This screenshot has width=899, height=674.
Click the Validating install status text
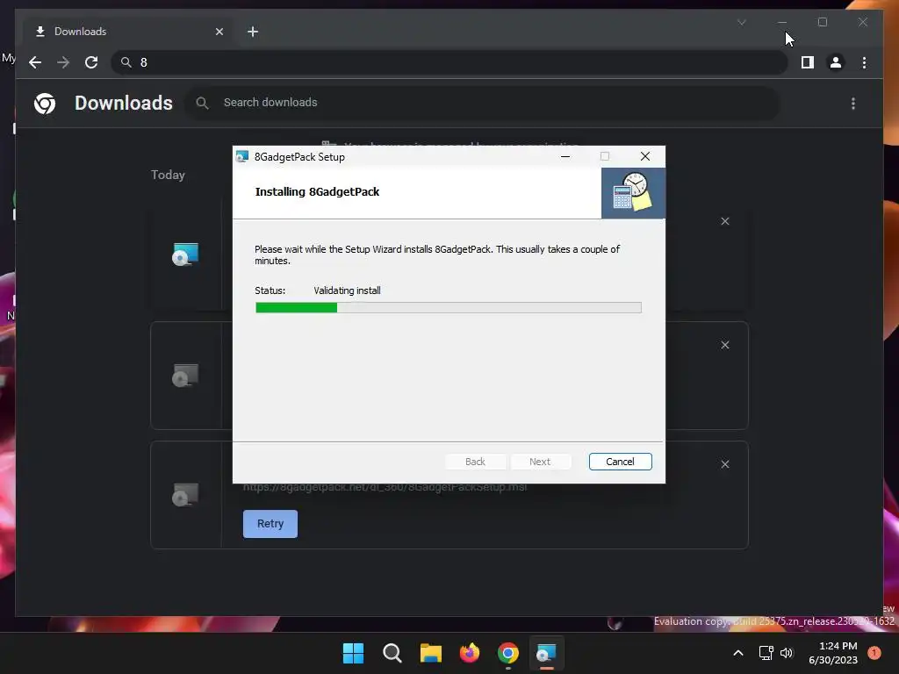click(347, 290)
